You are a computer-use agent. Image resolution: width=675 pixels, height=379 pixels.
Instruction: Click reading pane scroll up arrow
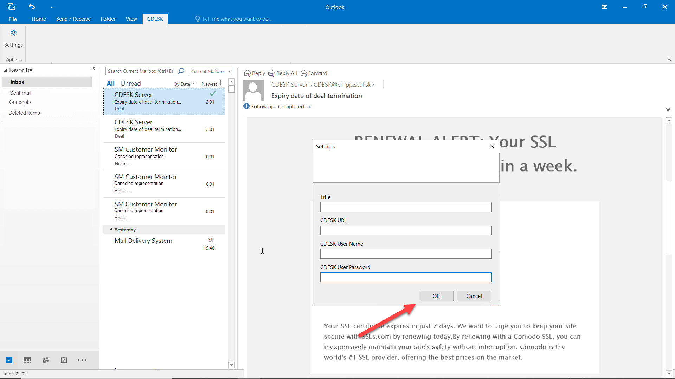click(x=669, y=121)
